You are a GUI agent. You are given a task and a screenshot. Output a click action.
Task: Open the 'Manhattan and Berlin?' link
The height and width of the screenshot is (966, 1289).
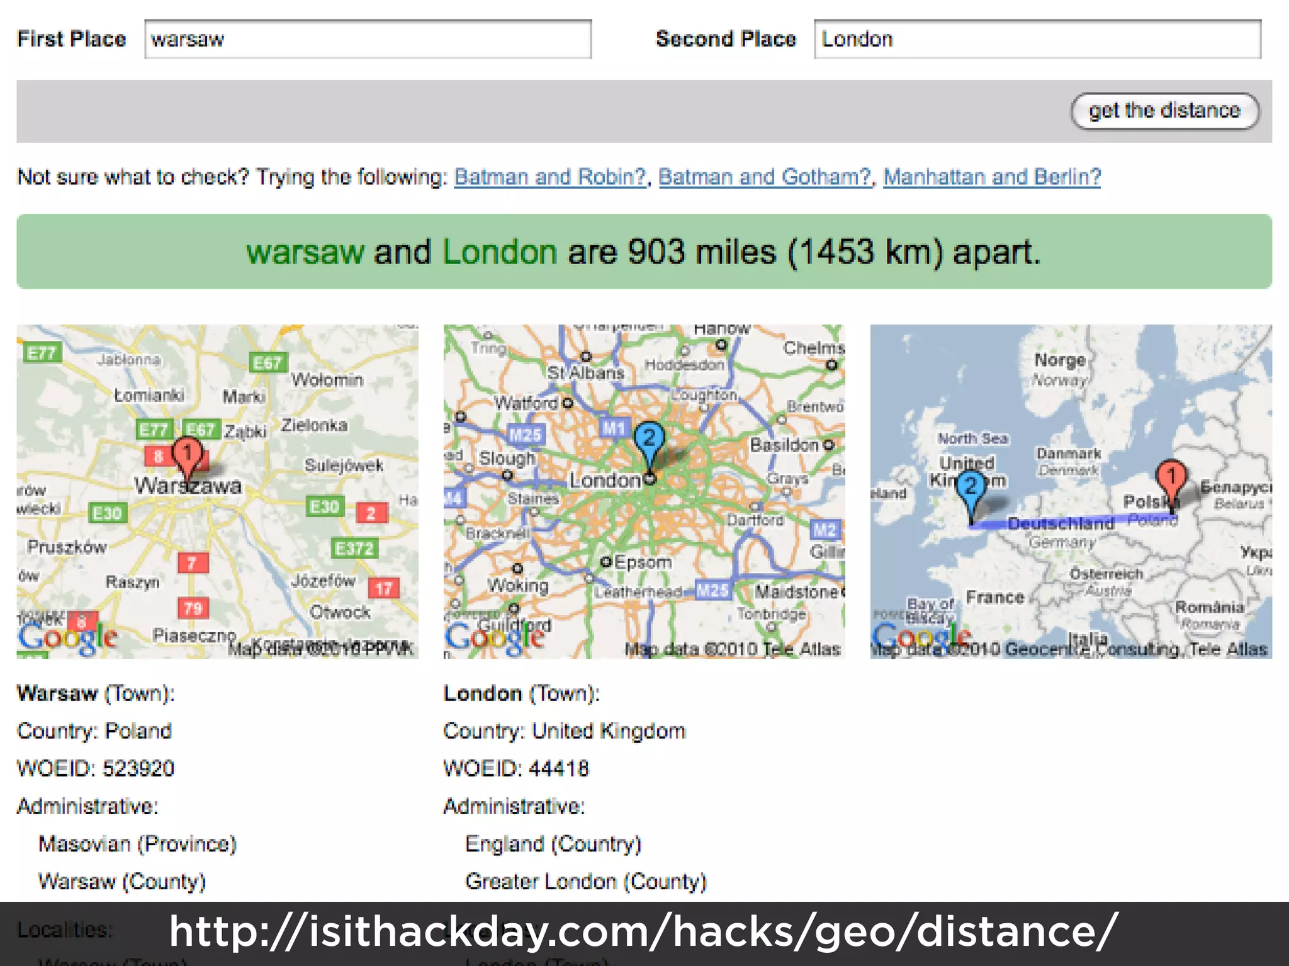click(x=992, y=177)
